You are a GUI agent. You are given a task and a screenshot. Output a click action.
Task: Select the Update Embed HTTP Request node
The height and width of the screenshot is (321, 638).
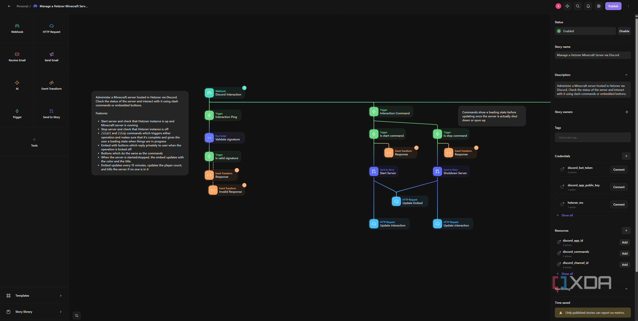tap(410, 202)
